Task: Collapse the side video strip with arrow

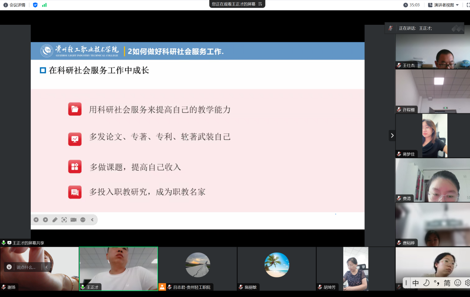Action: (392, 135)
